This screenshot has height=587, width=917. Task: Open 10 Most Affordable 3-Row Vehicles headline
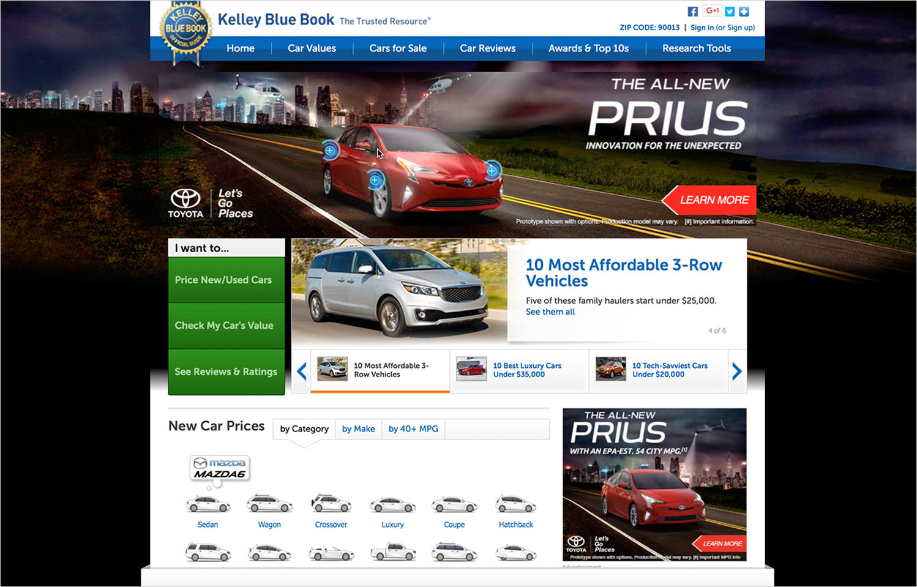pos(624,273)
